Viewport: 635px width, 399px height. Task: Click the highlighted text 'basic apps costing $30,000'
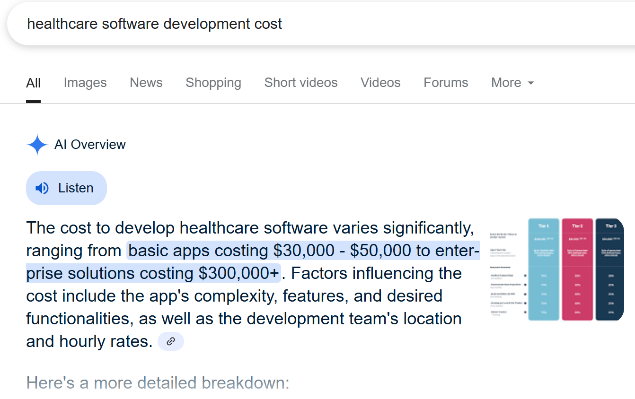[x=231, y=251]
